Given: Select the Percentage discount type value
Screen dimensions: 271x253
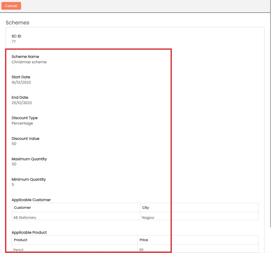Looking at the screenshot, I should click(22, 123).
